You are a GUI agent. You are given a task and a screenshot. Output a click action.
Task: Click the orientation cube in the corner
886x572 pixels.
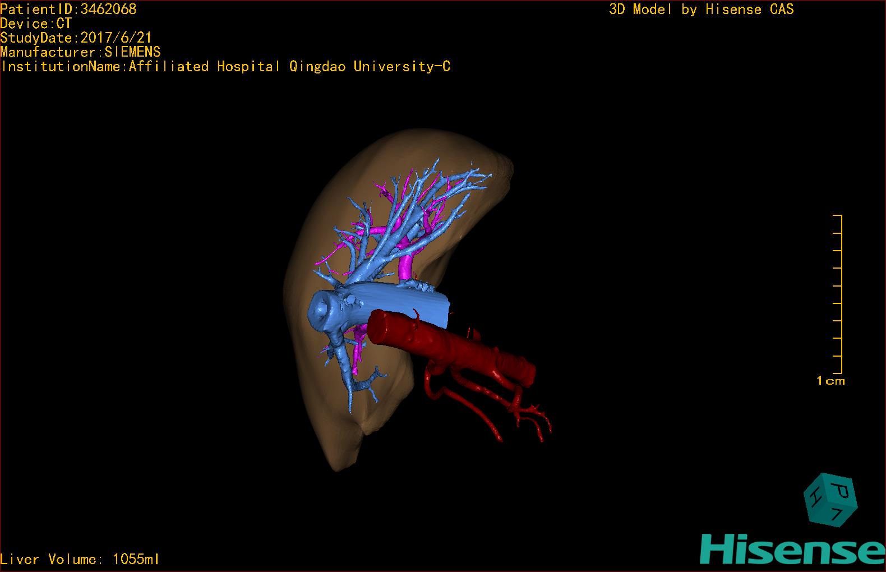[830, 500]
